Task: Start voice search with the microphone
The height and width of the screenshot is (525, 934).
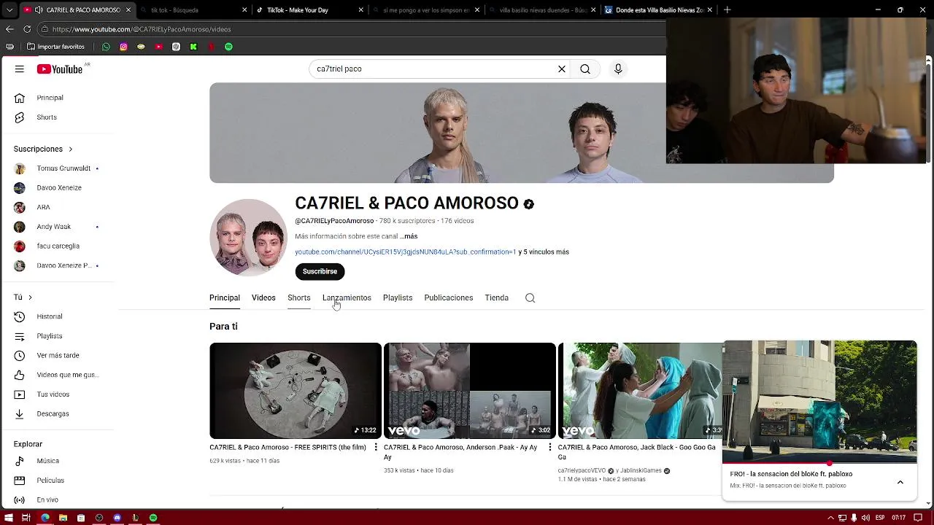Action: click(x=618, y=69)
